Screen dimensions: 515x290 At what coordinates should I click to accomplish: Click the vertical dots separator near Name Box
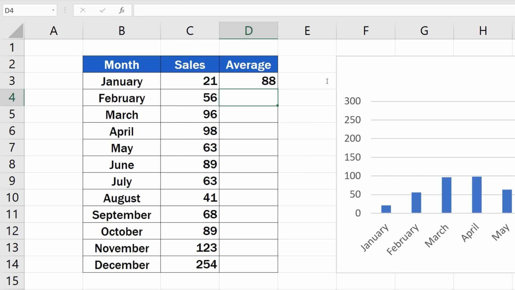(65, 10)
